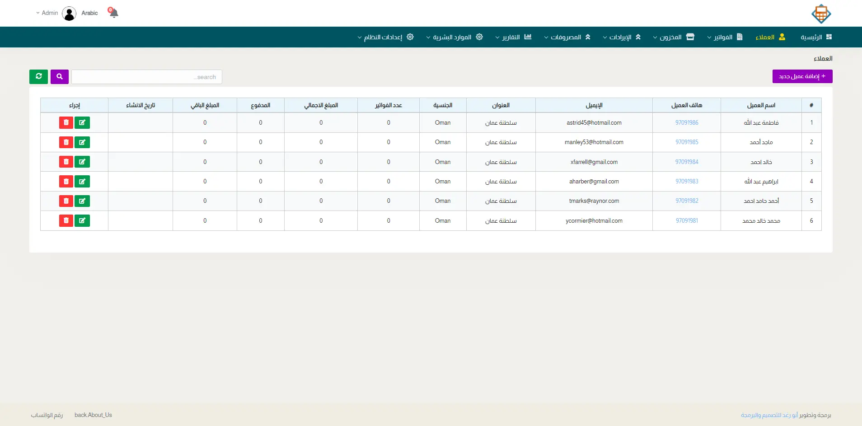Click the green refresh icon button
This screenshot has width=862, height=426.
pos(39,77)
